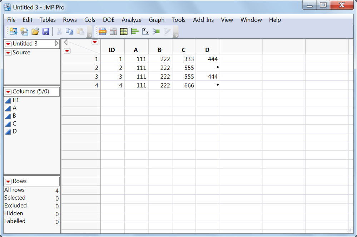Open the Analyze menu
Screen dimensions: 357x237
132,20
